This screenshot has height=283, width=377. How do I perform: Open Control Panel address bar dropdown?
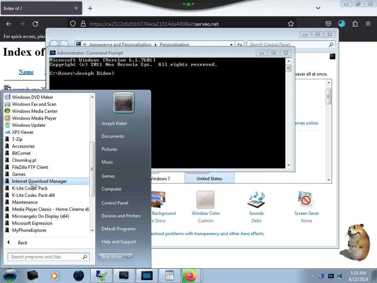click(231, 45)
